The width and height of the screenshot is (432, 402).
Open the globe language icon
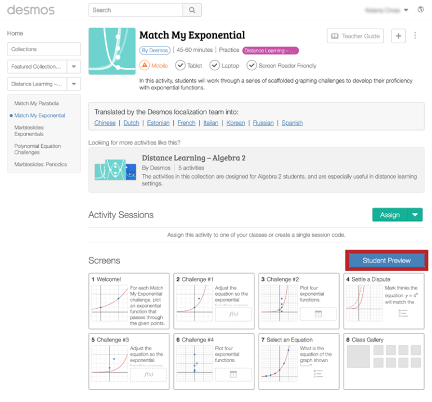pyautogui.click(x=421, y=10)
